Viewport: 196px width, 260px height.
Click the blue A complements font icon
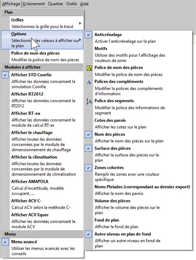coord(89,82)
